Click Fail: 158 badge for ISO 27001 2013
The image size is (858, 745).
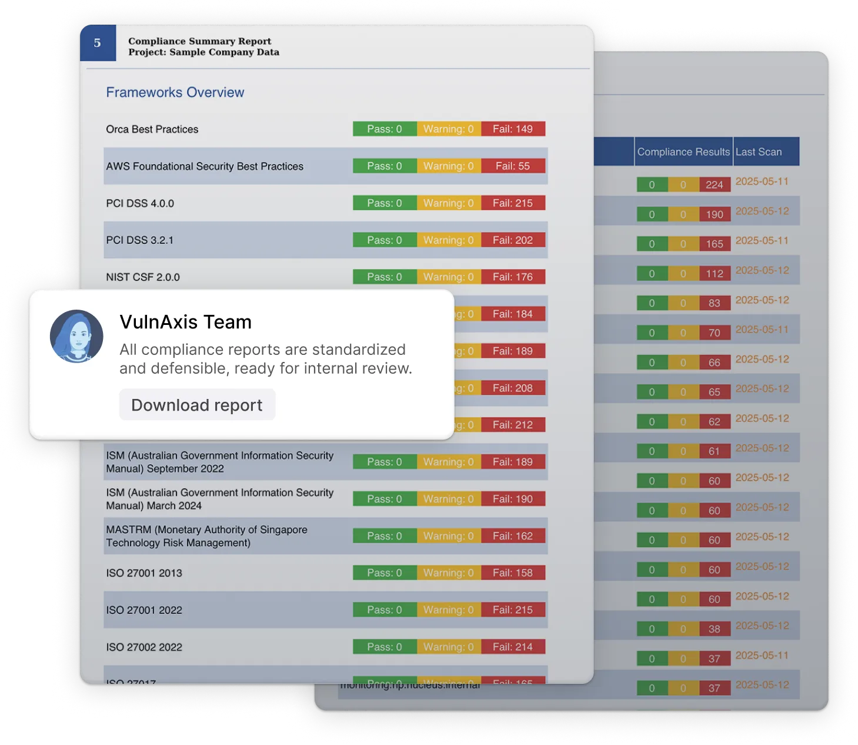(x=513, y=573)
